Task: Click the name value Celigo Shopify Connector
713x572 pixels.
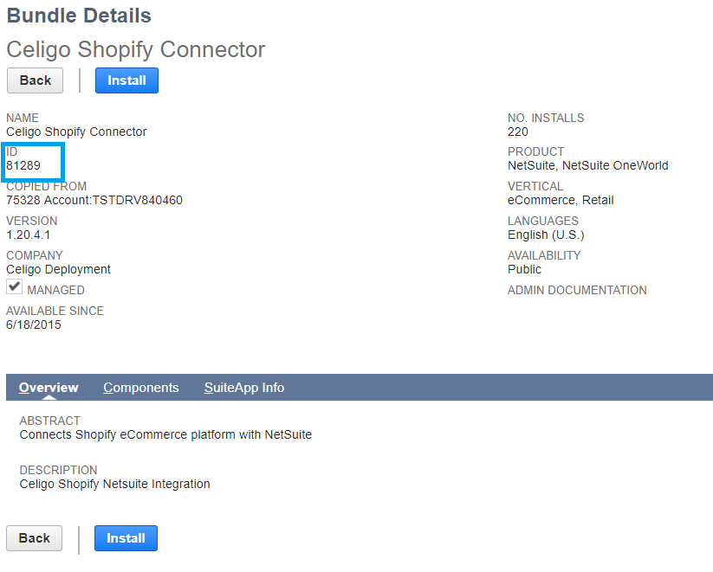Action: (x=76, y=132)
